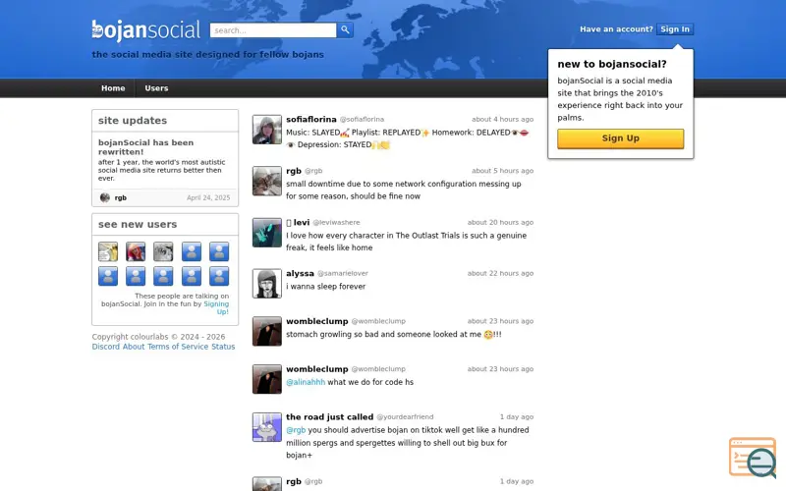The height and width of the screenshot is (491, 786).
Task: Open fourth default avatar in bottom row
Action: [192, 276]
